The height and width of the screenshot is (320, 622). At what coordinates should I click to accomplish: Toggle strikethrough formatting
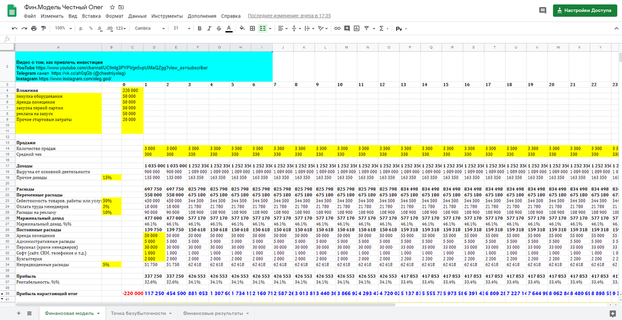tap(219, 28)
